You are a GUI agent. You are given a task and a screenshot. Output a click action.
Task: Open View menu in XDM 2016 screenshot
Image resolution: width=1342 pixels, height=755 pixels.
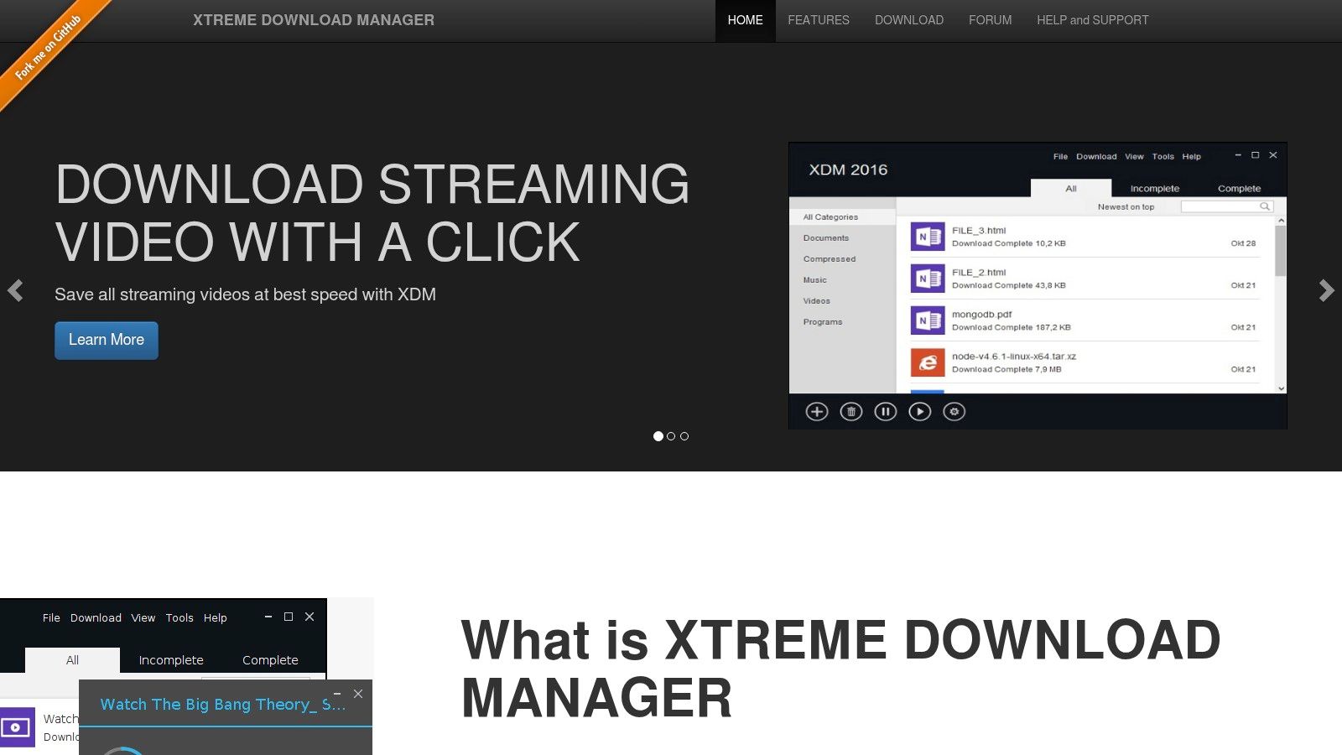click(1134, 157)
